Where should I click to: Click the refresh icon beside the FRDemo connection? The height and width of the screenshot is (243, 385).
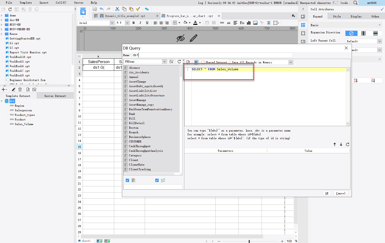point(179,62)
